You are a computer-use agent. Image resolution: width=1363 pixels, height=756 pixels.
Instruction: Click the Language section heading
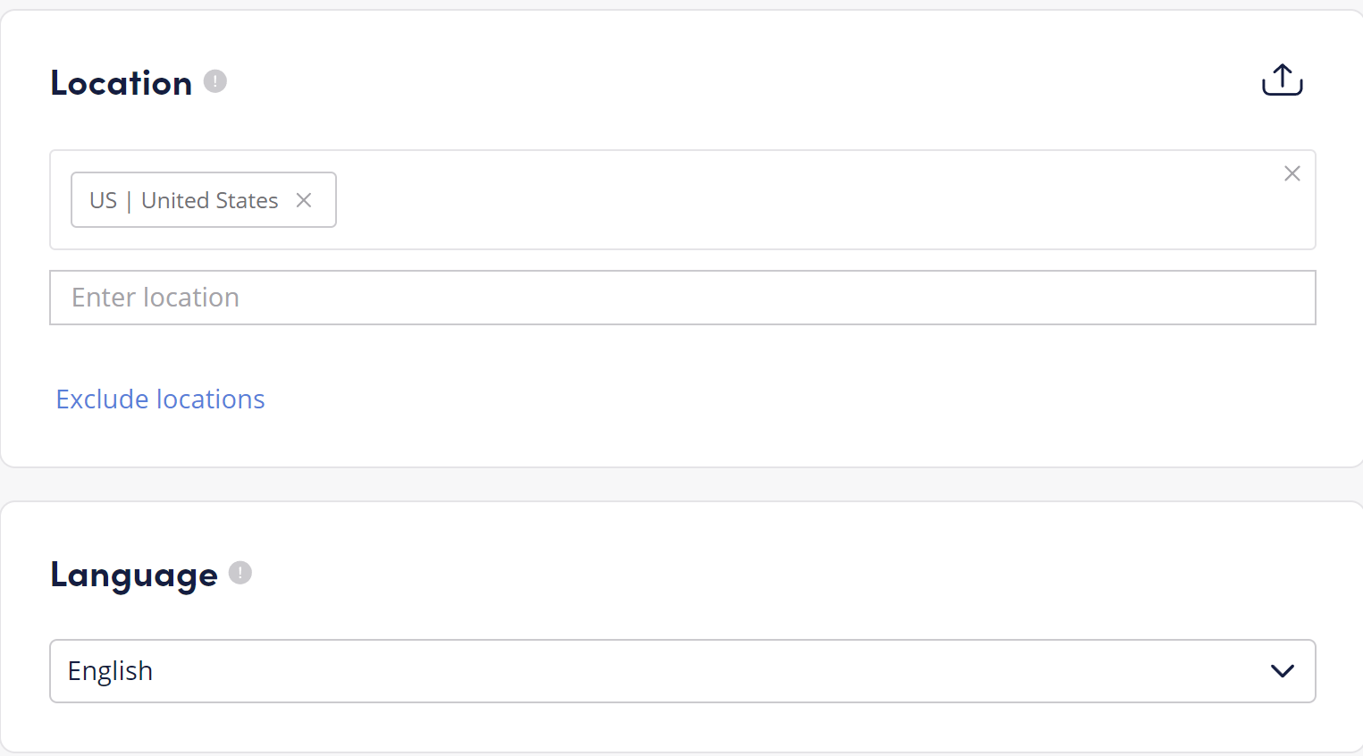click(x=134, y=575)
